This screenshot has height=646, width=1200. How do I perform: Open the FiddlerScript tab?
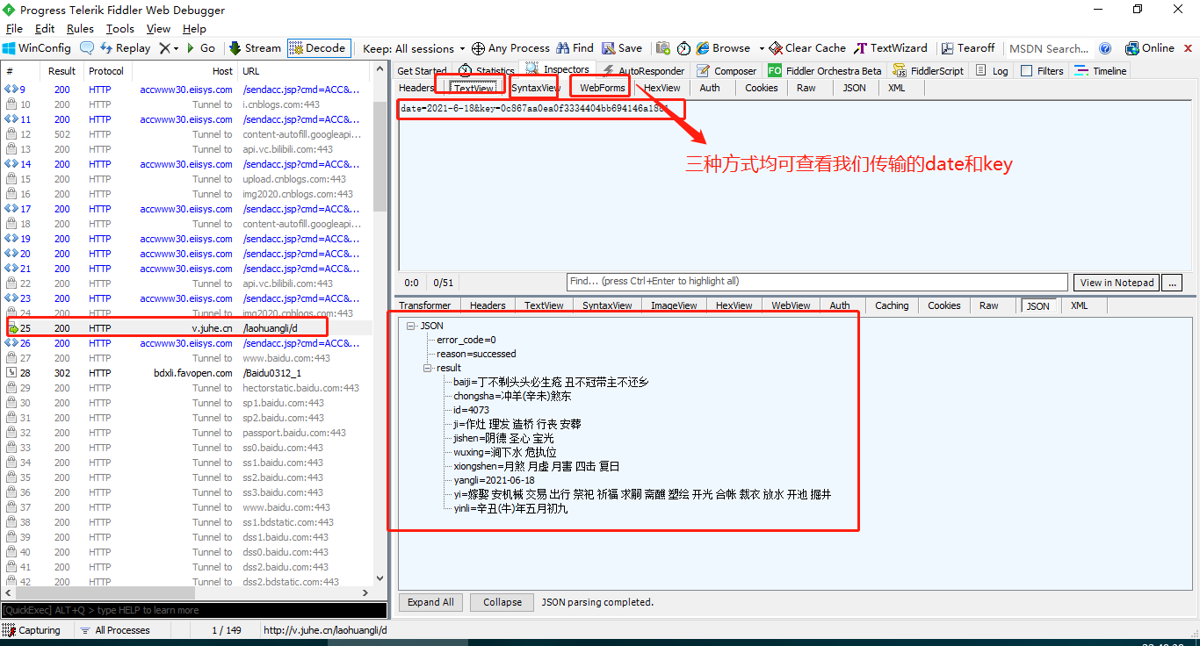point(928,71)
